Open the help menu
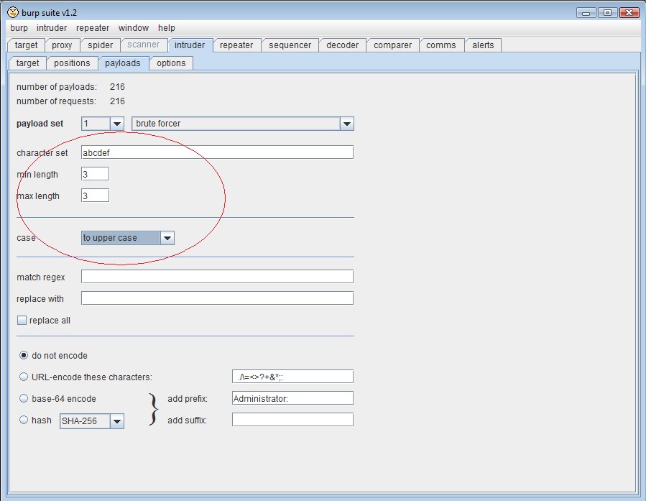This screenshot has height=501, width=646. coord(167,28)
